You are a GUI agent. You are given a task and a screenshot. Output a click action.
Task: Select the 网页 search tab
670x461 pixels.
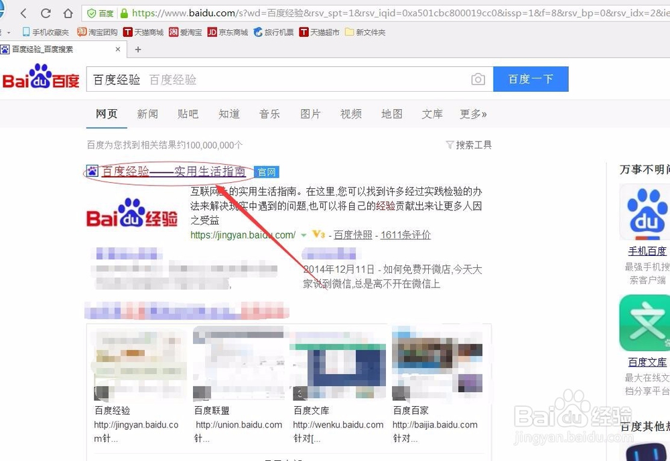[107, 114]
